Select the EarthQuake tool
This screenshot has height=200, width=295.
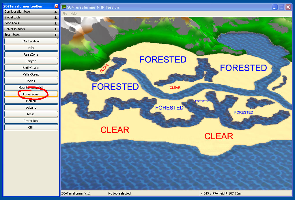pyautogui.click(x=31, y=68)
